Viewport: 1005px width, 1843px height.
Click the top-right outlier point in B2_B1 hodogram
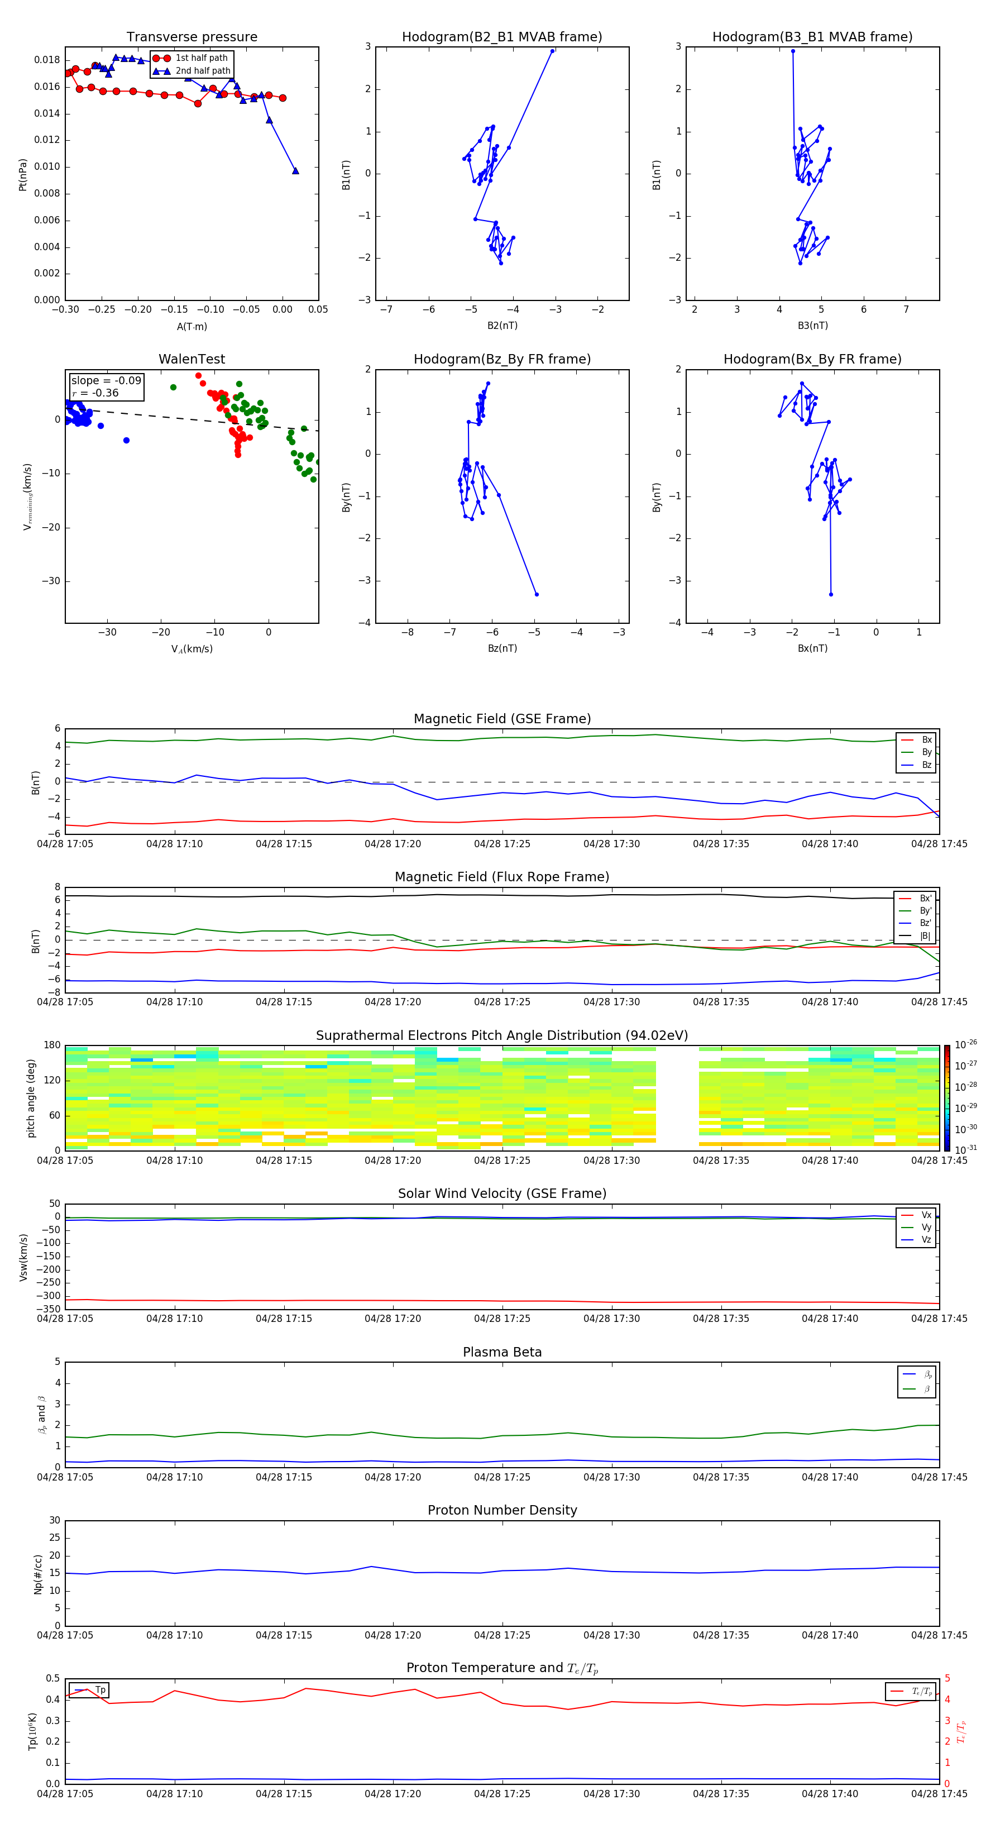click(x=552, y=51)
